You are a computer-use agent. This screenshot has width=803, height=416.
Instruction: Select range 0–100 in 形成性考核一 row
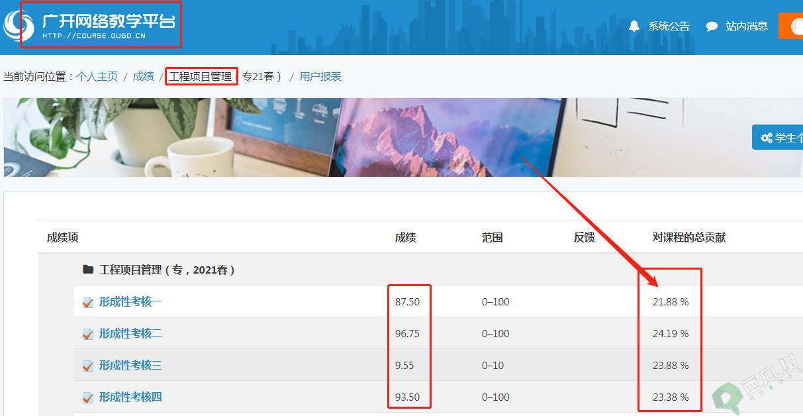[496, 301]
